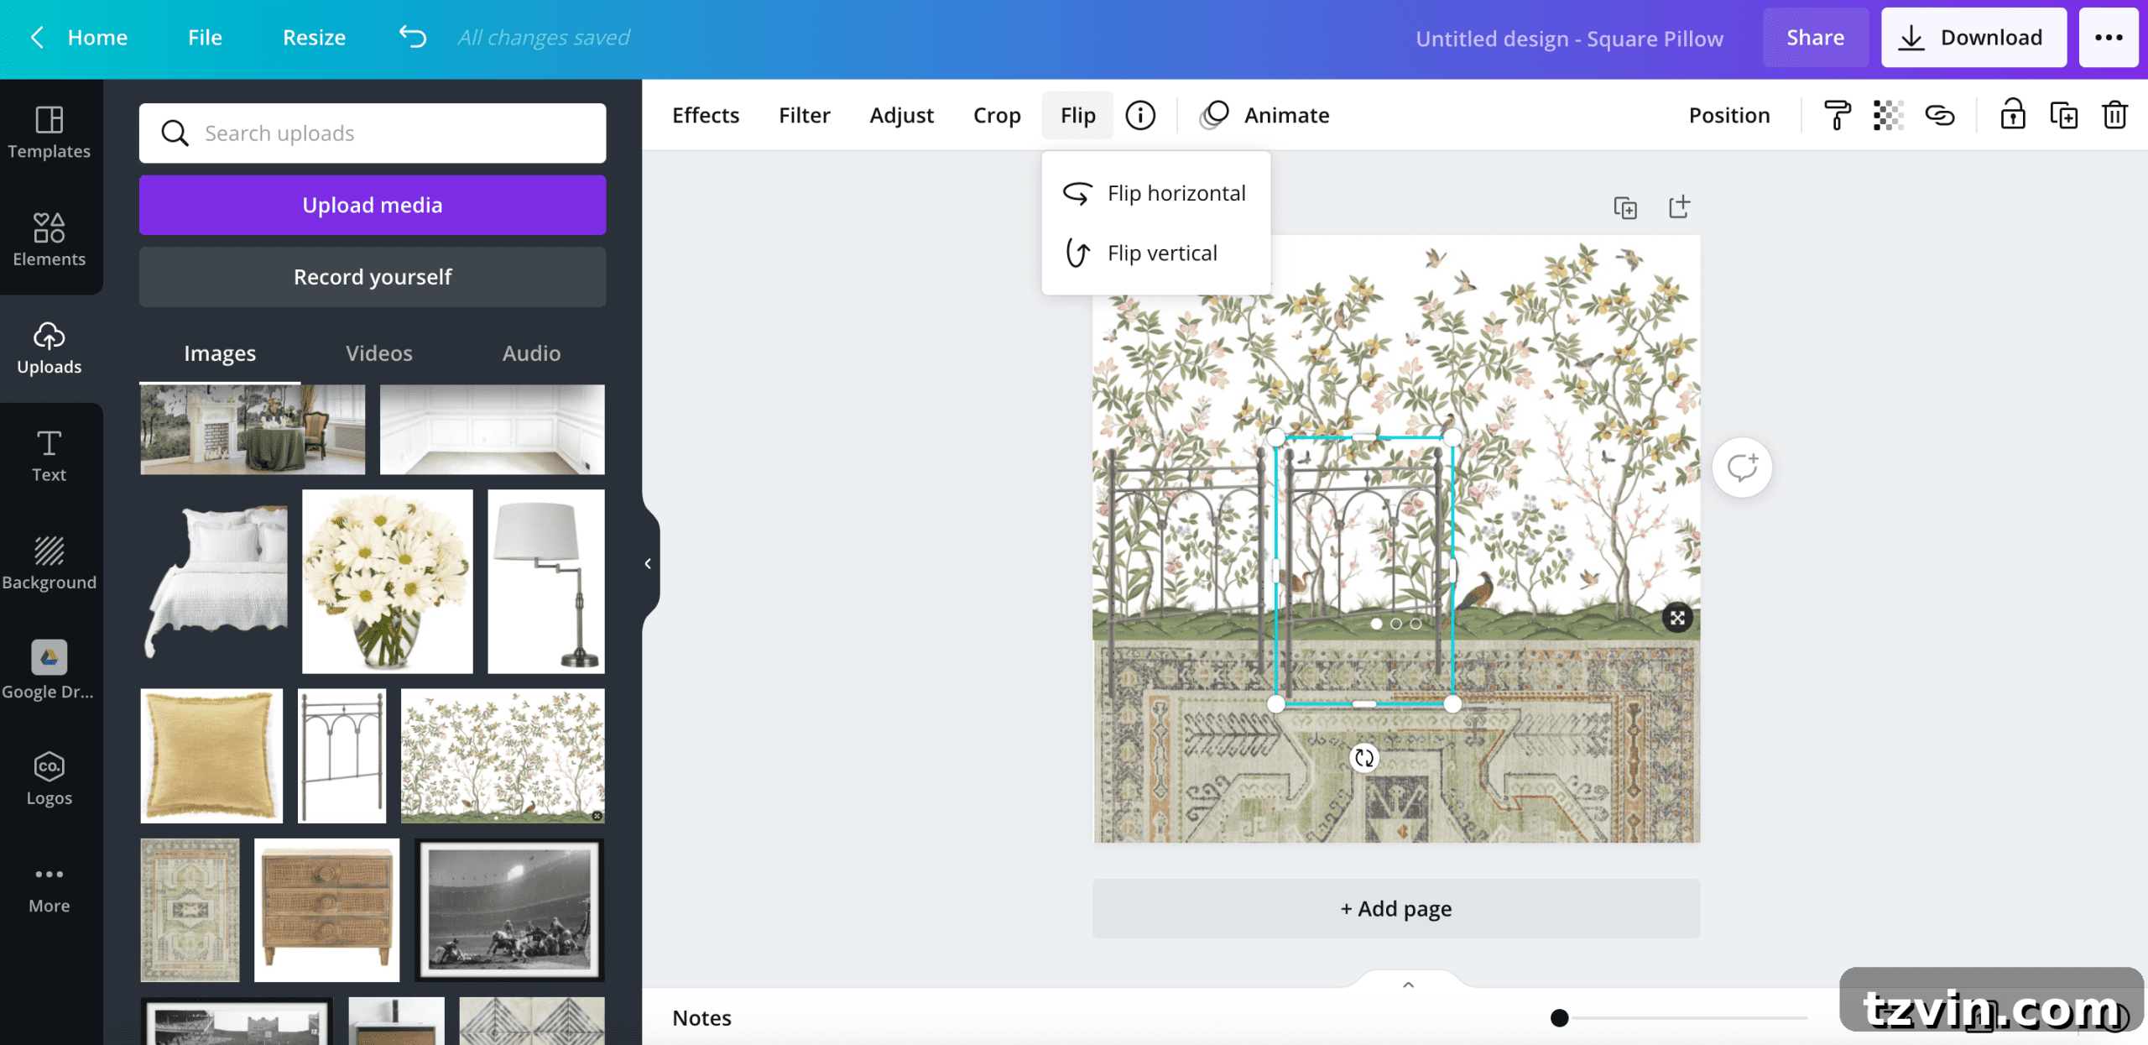Open the Text sidebar panel
The image size is (2148, 1045).
tap(50, 456)
